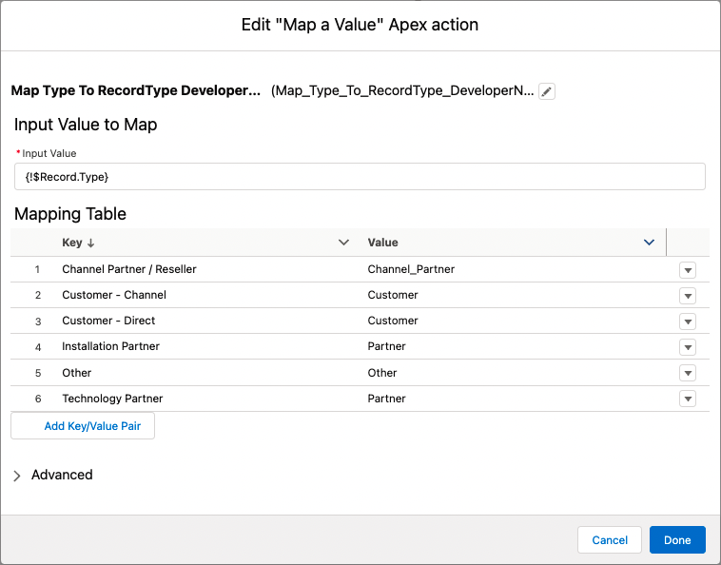Open row action menu for Technology Partner
721x565 pixels.
coord(689,399)
